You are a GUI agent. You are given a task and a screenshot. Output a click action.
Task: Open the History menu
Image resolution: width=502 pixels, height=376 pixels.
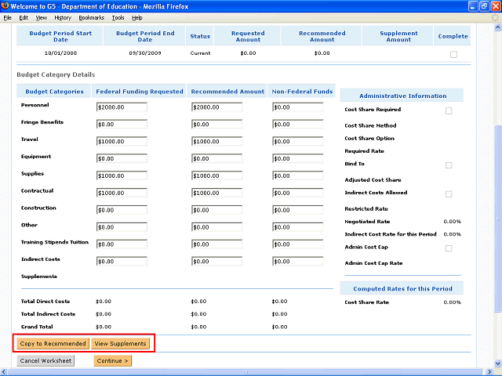tap(62, 17)
